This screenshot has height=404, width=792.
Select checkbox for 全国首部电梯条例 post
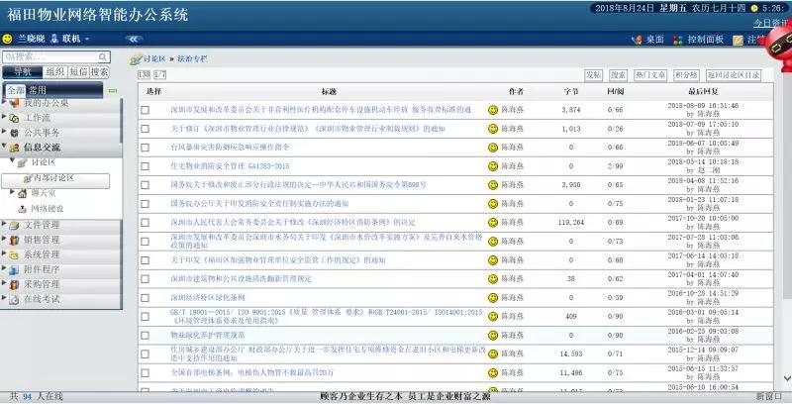[x=146, y=373]
